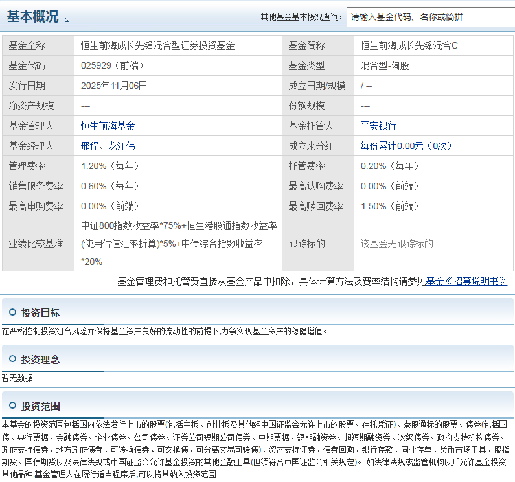
Task: Click the 投资范围 section header
Action: coord(258,405)
